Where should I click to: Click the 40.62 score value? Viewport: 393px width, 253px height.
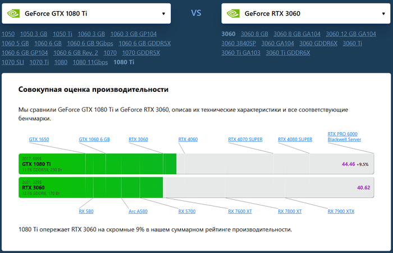tap(363, 188)
